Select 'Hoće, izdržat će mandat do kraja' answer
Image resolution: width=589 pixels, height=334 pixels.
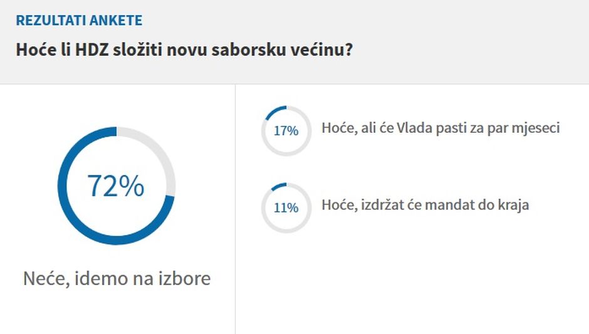click(x=425, y=205)
